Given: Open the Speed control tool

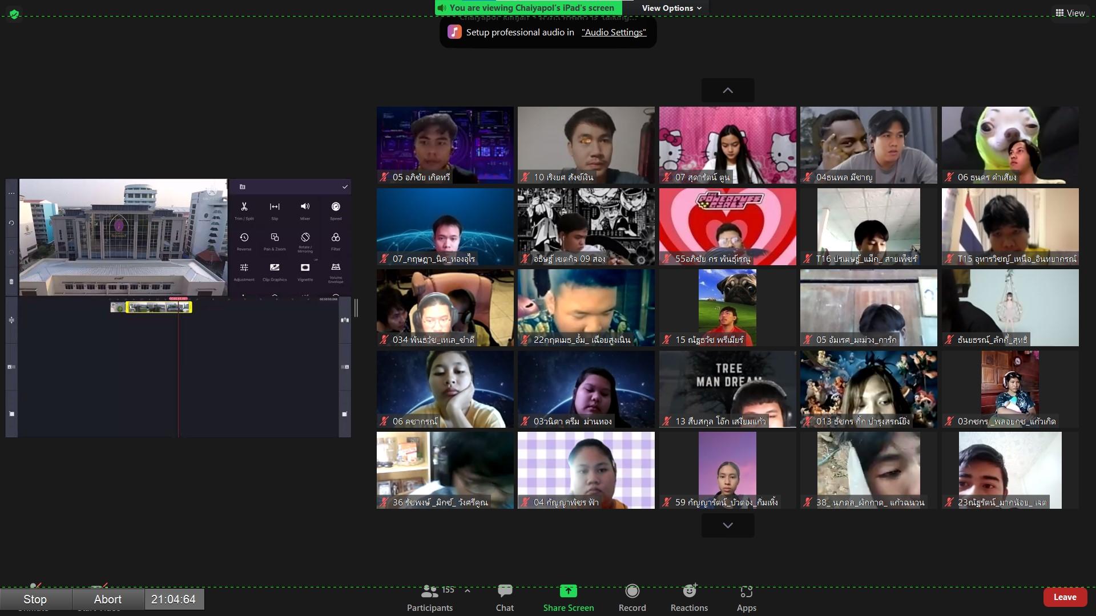Looking at the screenshot, I should (x=336, y=210).
